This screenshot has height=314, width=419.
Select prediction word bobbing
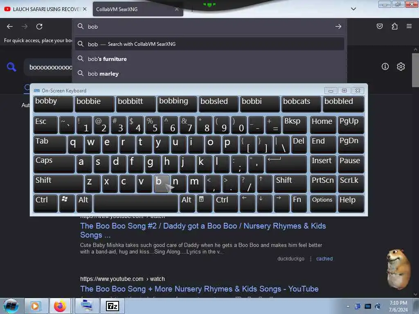[177, 104]
